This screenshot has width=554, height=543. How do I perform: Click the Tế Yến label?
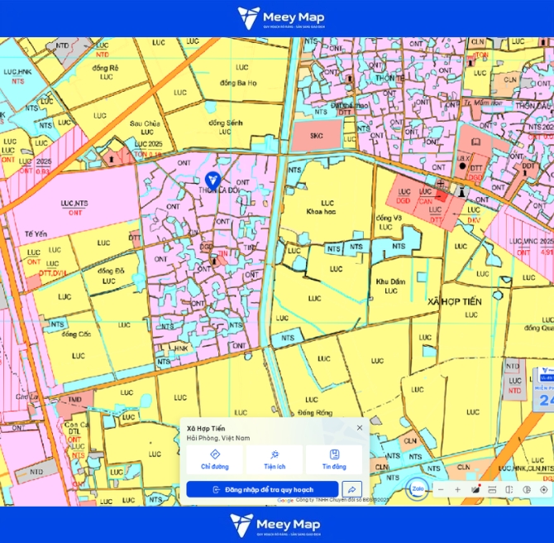pyautogui.click(x=36, y=233)
